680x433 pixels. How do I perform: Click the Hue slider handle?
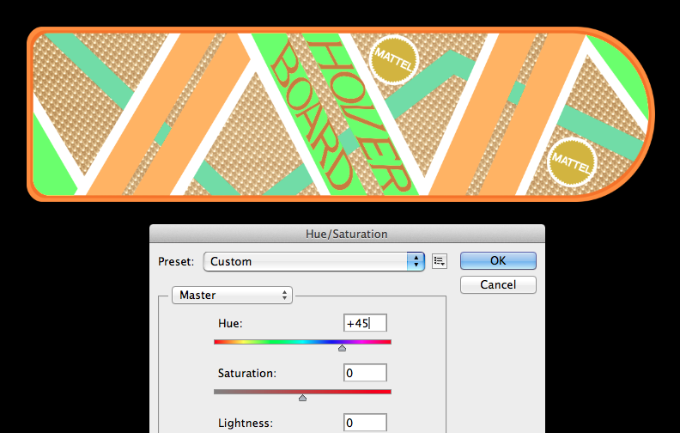pyautogui.click(x=343, y=348)
